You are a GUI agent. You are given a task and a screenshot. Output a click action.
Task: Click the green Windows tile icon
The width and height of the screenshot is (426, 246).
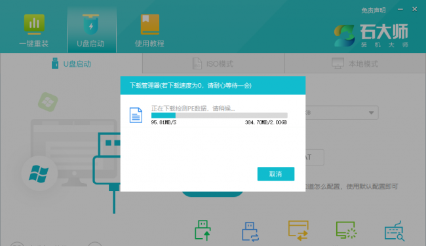pos(48,102)
